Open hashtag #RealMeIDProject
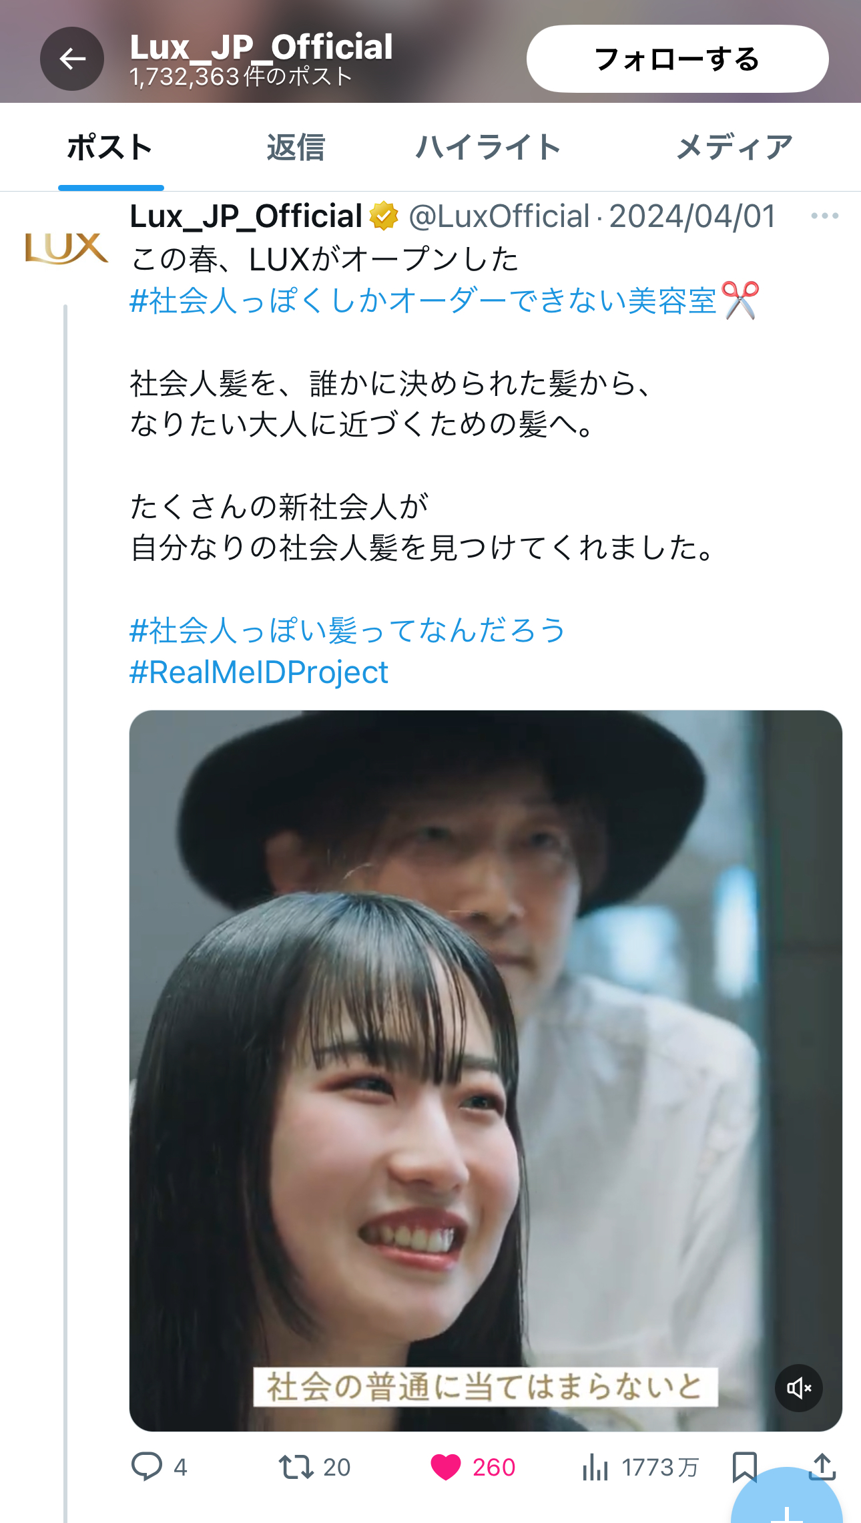The width and height of the screenshot is (861, 1523). pos(259,672)
